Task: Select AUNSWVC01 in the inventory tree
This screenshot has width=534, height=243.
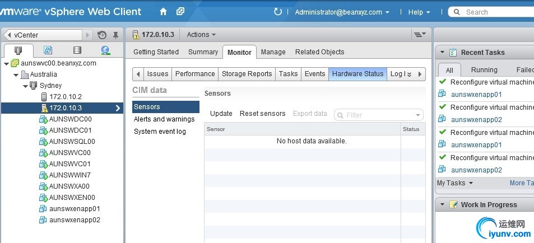Action: [x=70, y=164]
